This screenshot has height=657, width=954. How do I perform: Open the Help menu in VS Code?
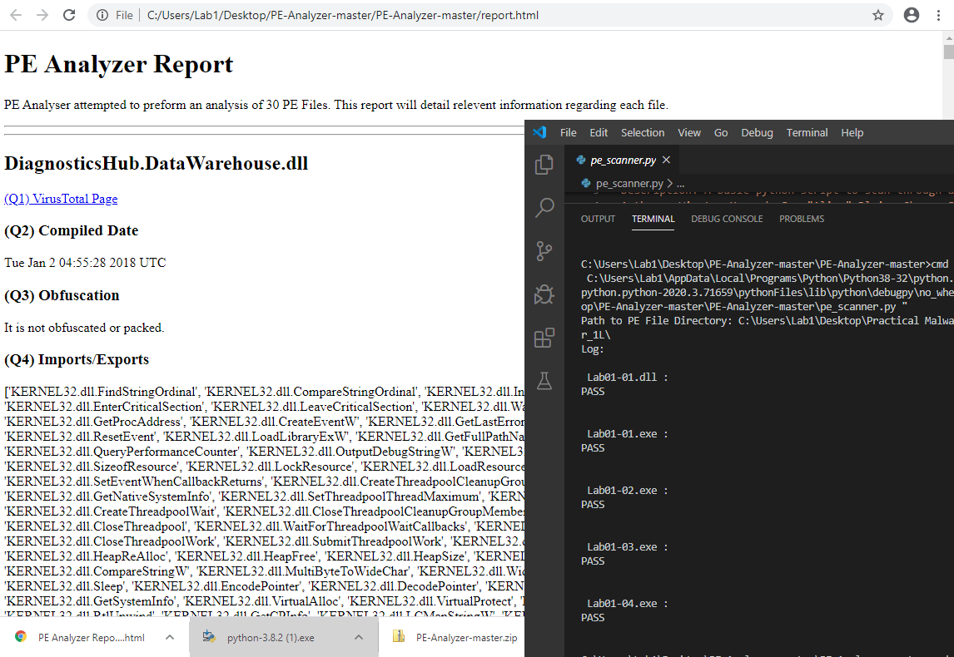[852, 132]
